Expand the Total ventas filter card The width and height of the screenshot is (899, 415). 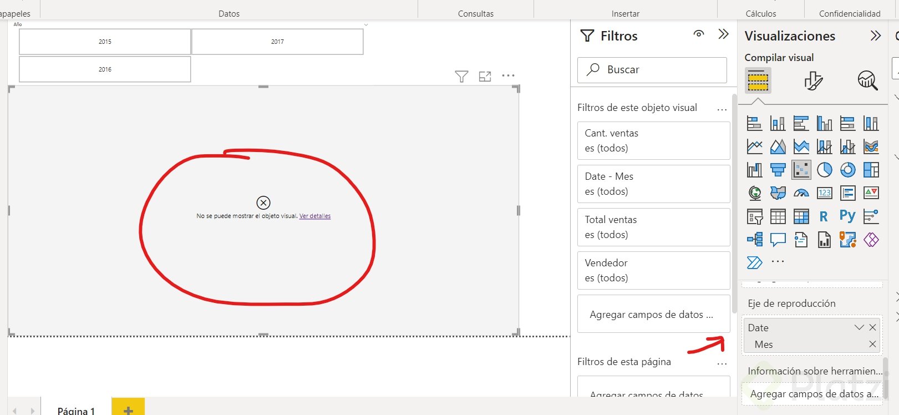tap(653, 227)
